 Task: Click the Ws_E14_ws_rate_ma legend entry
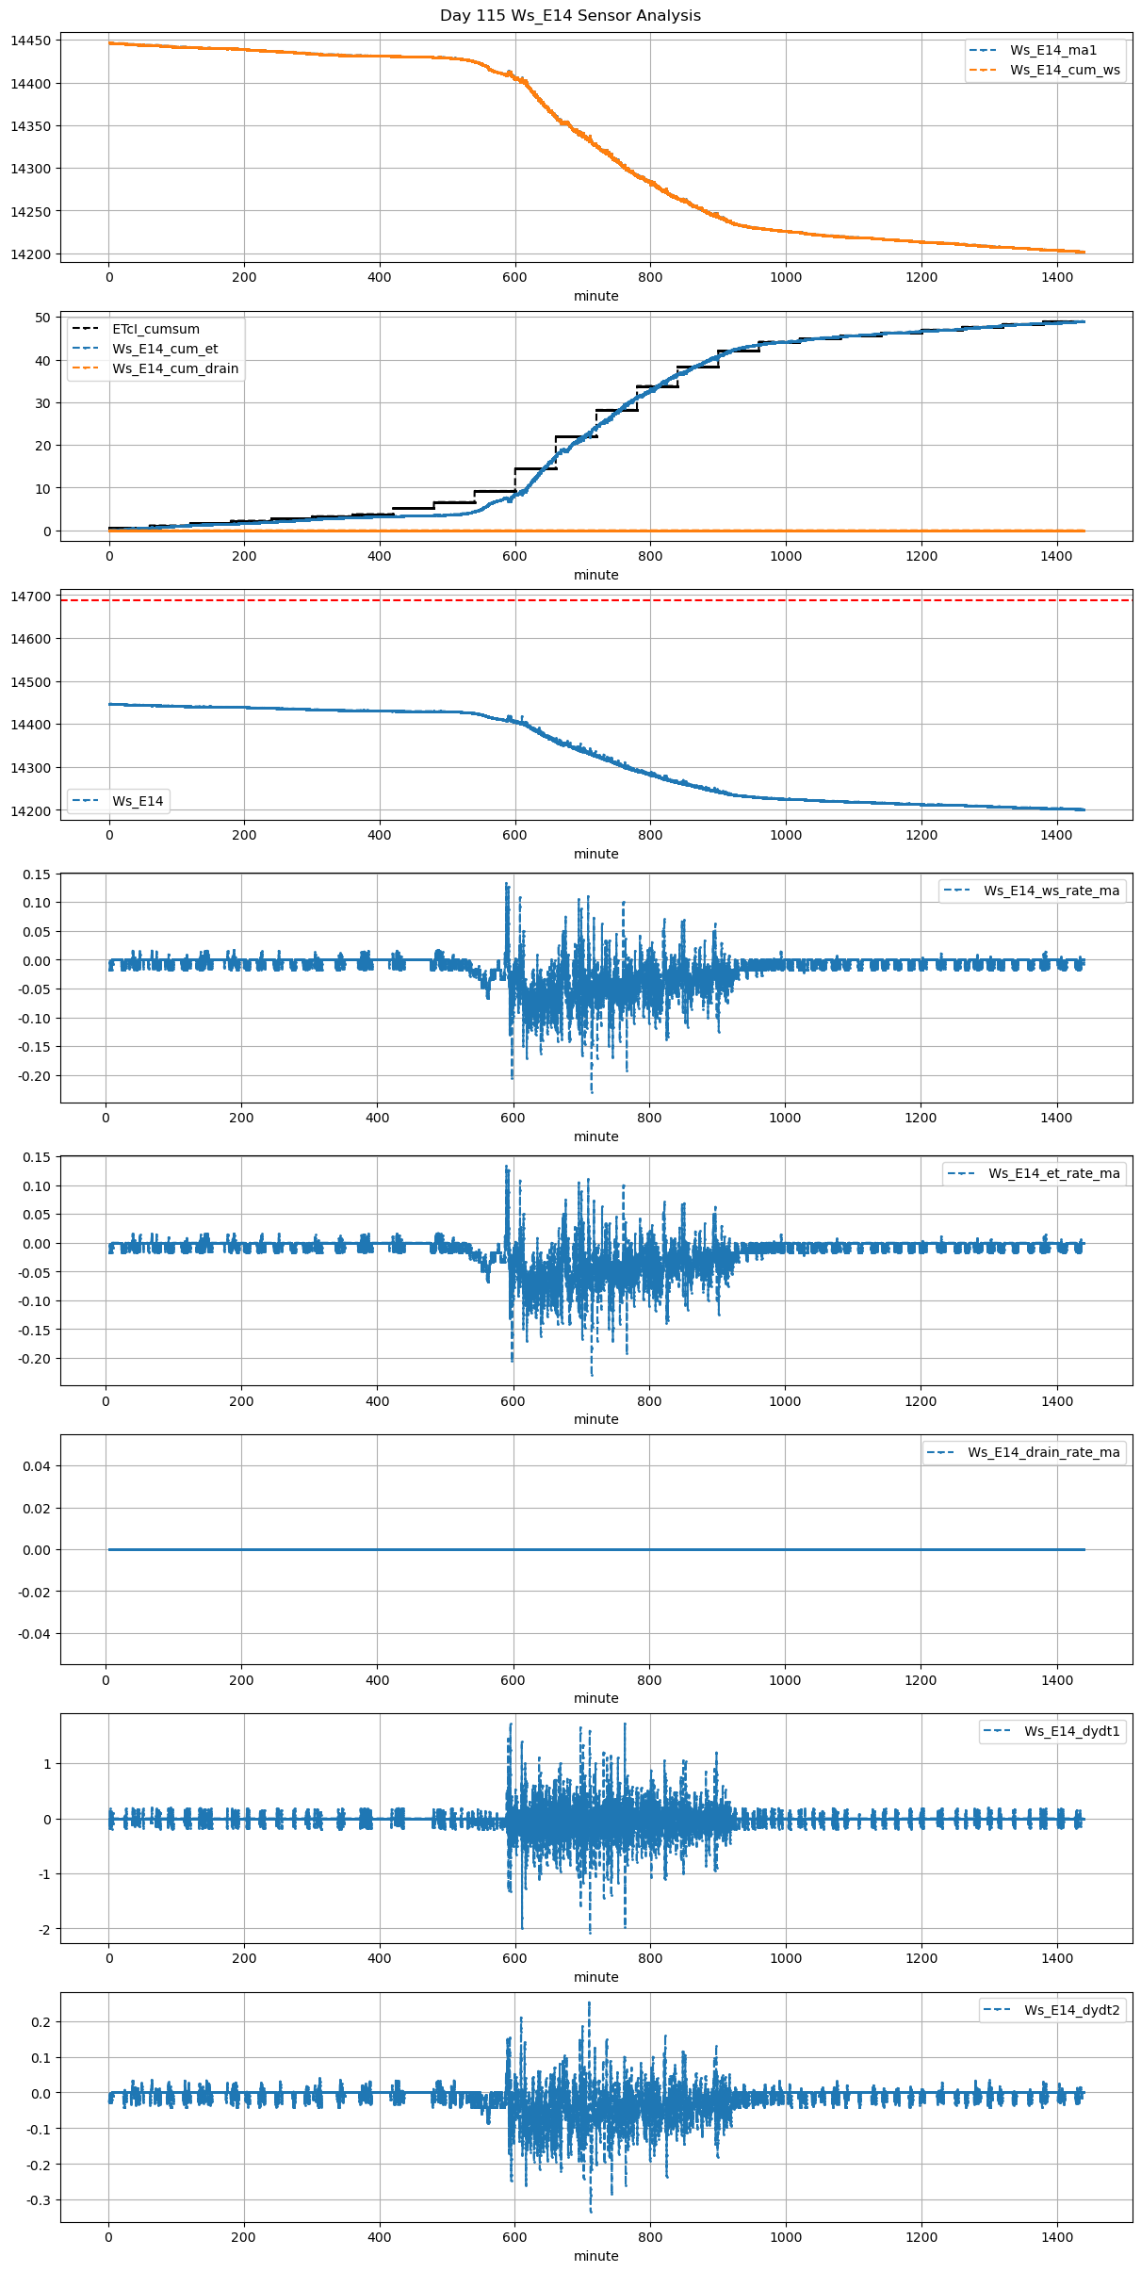click(1051, 891)
